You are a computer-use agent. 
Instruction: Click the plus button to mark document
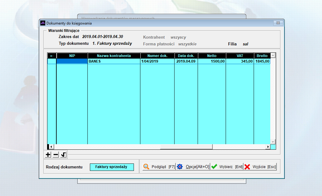click(x=48, y=155)
